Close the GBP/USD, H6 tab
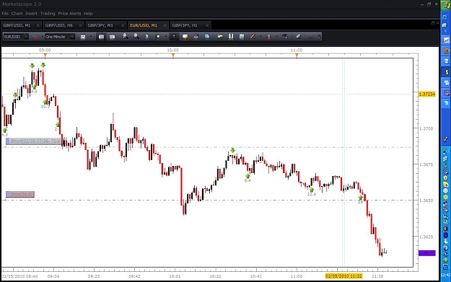451x282 pixels. pyautogui.click(x=80, y=25)
